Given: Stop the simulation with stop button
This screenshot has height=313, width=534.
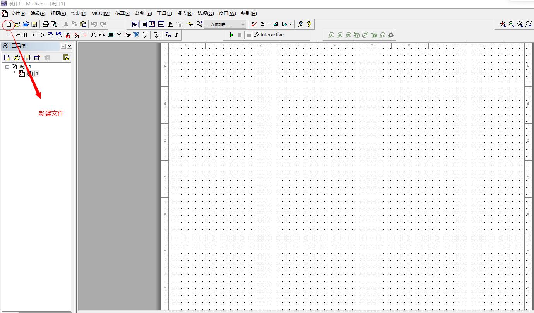Looking at the screenshot, I should tap(249, 35).
